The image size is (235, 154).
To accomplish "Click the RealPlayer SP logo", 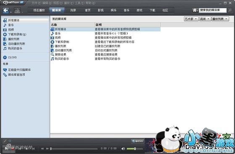I will coord(13,3).
